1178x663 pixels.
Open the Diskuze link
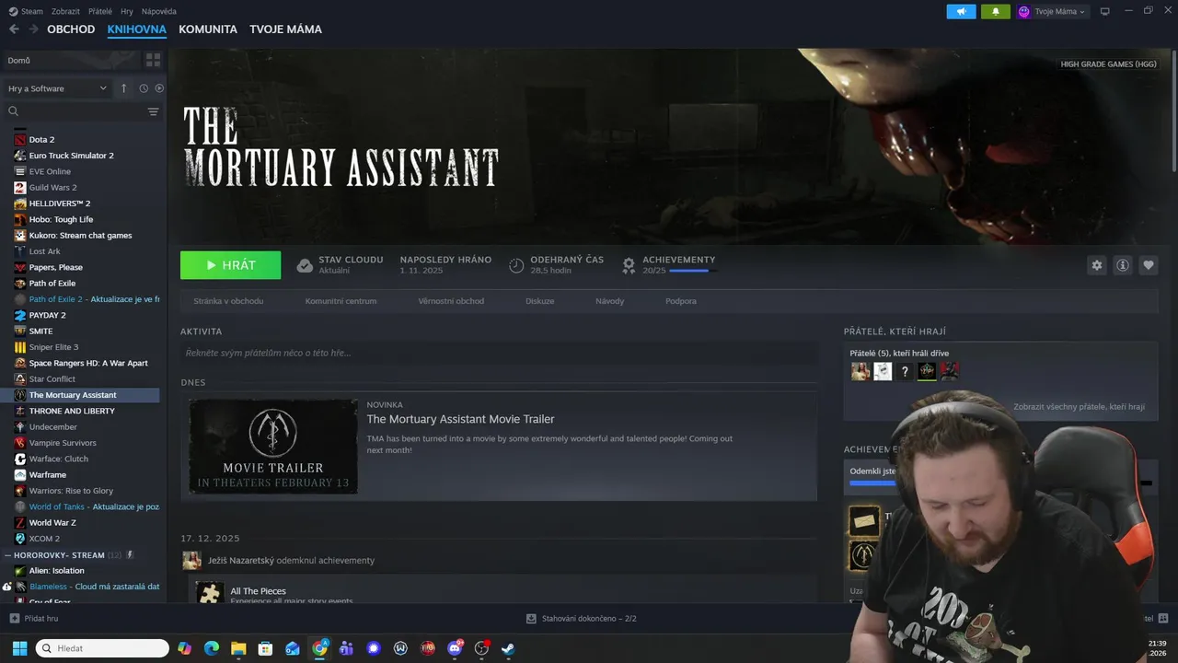coord(540,301)
